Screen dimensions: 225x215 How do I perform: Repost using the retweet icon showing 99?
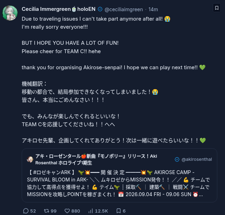47,211
